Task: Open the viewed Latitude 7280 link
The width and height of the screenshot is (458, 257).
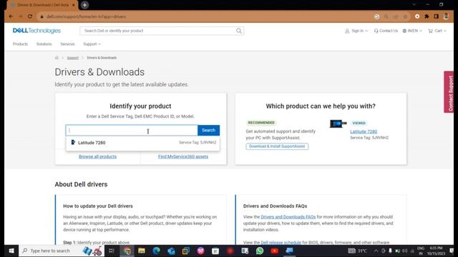Action: (x=364, y=131)
